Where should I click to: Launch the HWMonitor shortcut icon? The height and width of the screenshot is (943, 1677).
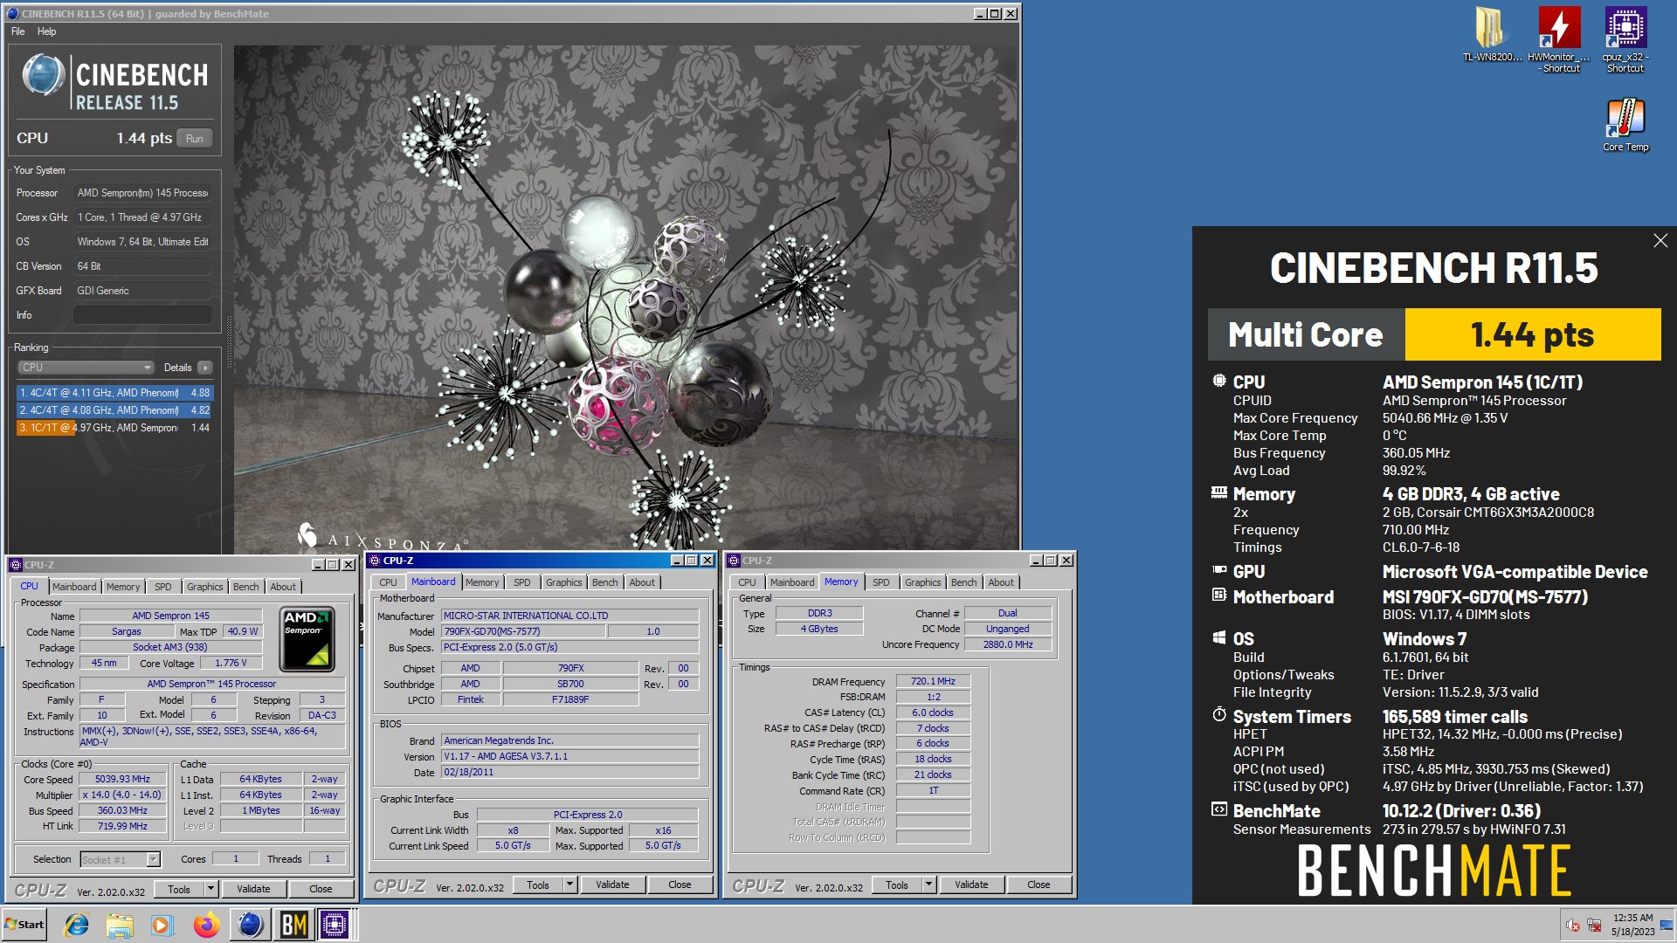1559,39
